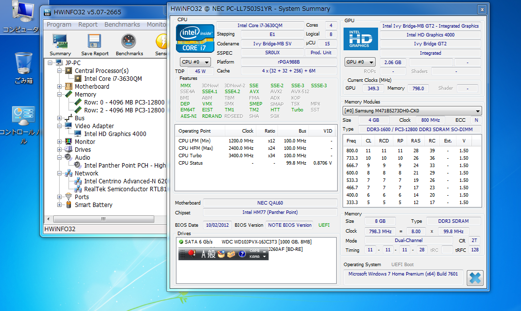Click the IME input mode 'A' icon

point(204,254)
